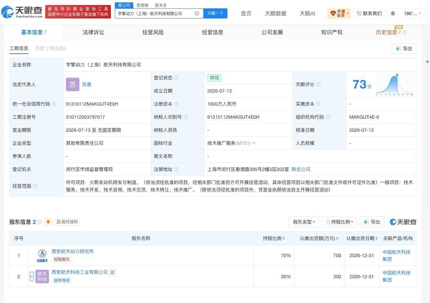This screenshot has height=303, width=430.
Task: Switch to 基本信息 tab
Action: (34, 32)
